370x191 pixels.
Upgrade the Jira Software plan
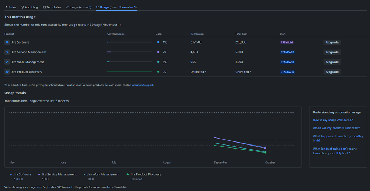click(332, 42)
